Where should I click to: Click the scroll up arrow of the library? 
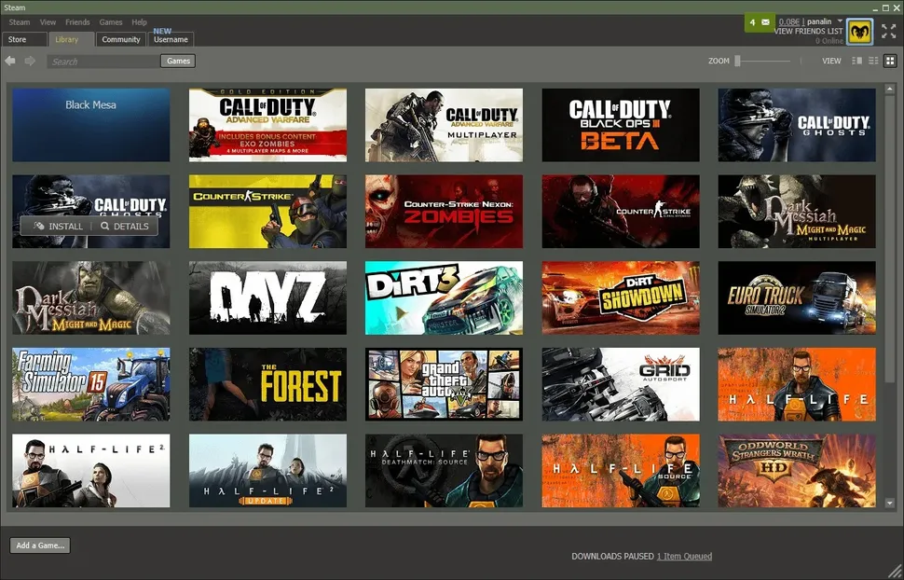(889, 89)
